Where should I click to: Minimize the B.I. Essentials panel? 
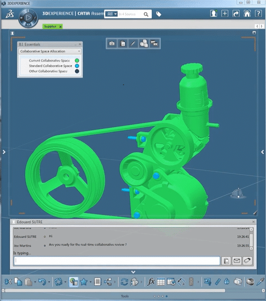[75, 45]
